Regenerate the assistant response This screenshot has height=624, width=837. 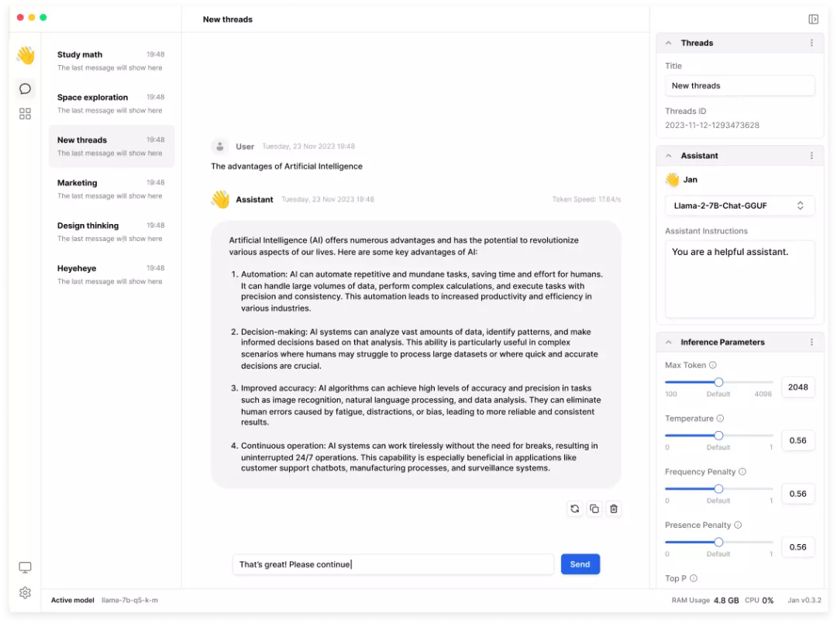(x=574, y=509)
